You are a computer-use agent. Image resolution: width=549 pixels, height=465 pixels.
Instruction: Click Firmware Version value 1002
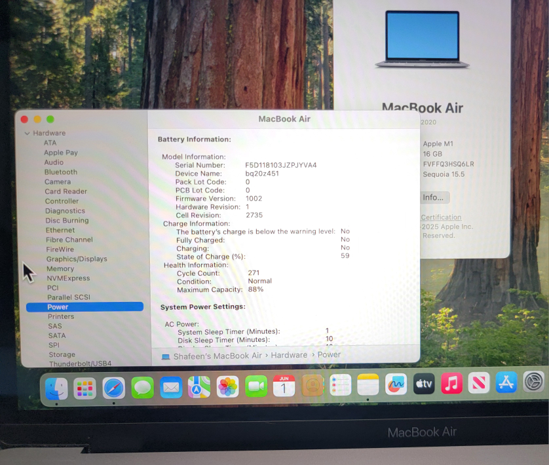point(254,198)
